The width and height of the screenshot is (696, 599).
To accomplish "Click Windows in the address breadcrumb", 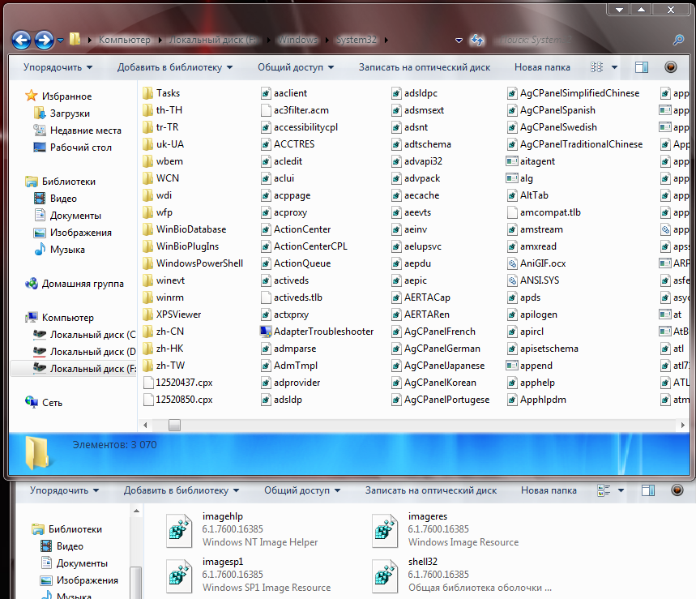I will [x=298, y=40].
